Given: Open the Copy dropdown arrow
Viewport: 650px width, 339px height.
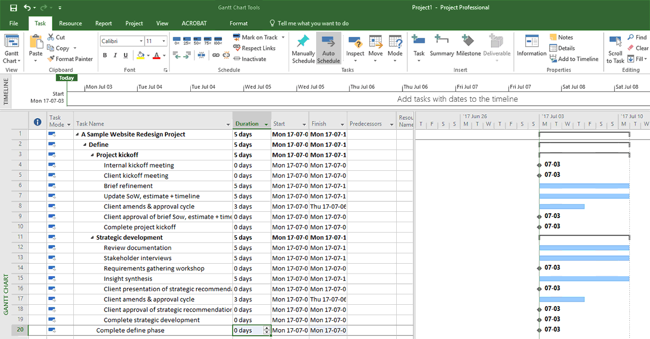Looking at the screenshot, I should 75,48.
